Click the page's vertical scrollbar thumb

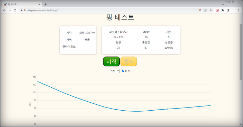(241, 52)
